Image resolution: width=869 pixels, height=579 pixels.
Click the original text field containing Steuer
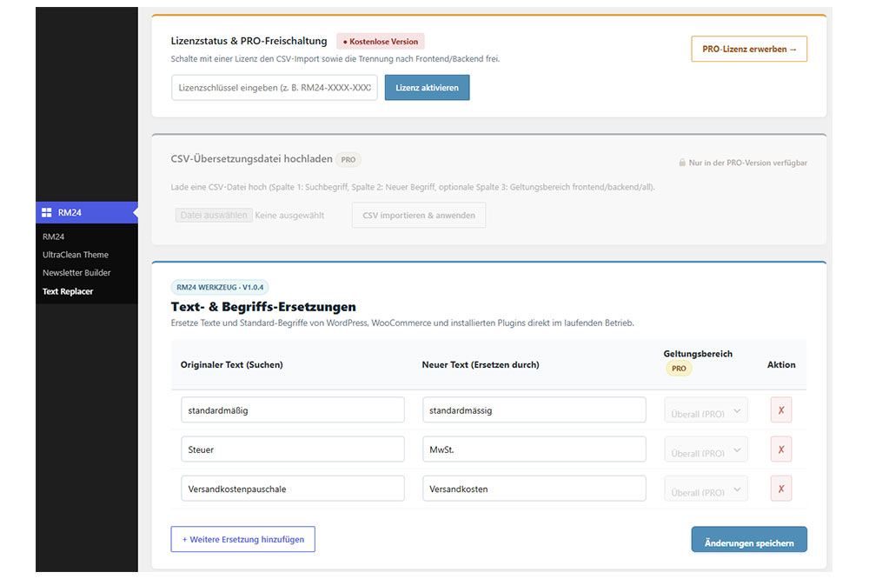(293, 449)
